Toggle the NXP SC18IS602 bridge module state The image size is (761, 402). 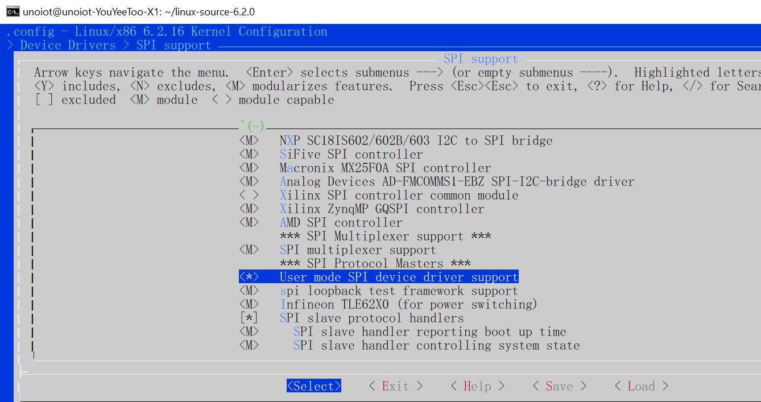coord(249,140)
